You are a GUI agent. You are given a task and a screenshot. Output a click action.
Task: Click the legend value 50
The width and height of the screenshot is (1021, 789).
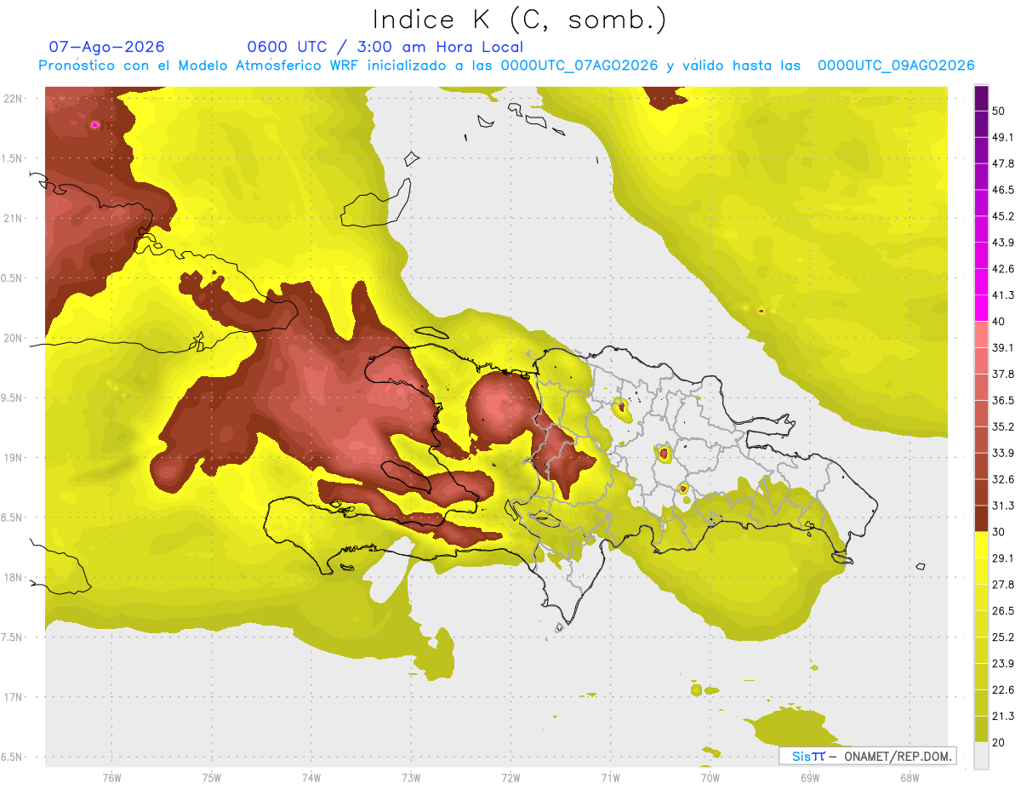tap(998, 111)
